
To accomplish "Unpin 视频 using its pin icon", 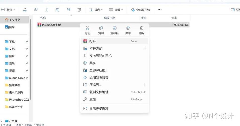I will click(27, 71).
